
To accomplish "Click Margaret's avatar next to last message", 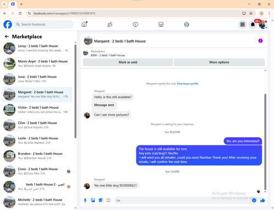I will 87,186.
